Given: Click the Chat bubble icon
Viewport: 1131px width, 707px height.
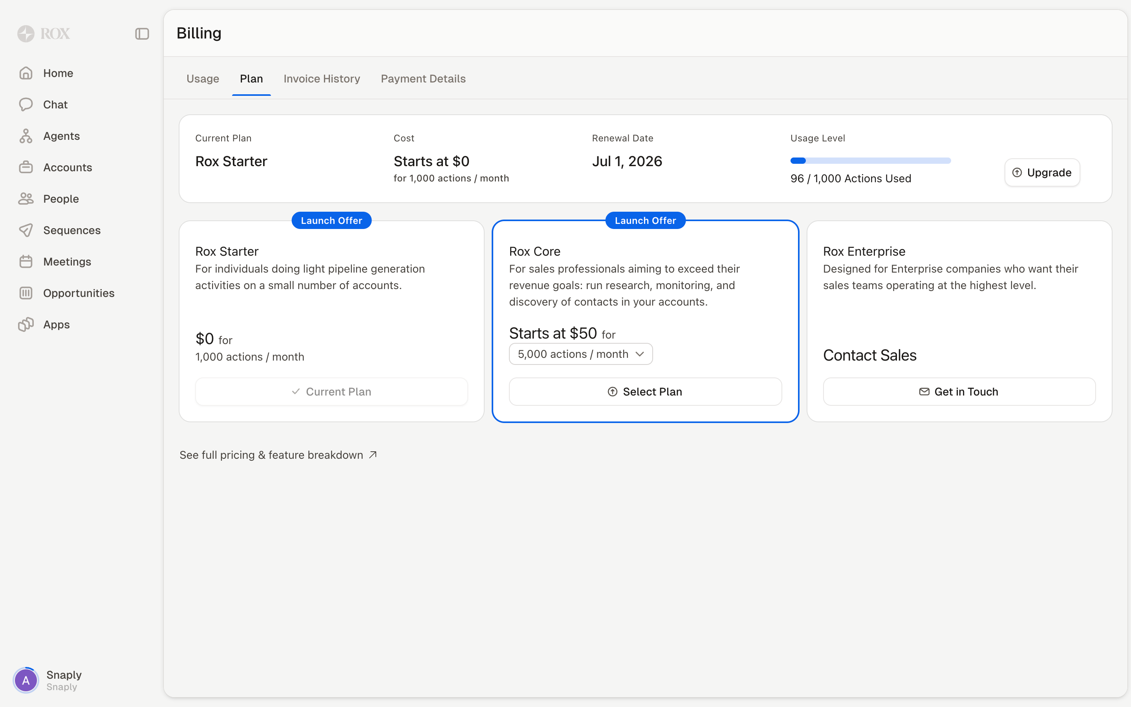Looking at the screenshot, I should click(26, 104).
